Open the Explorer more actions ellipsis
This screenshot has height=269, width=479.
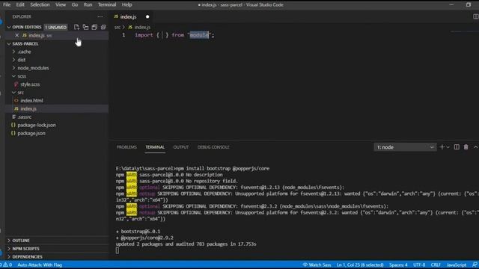[x=100, y=16]
